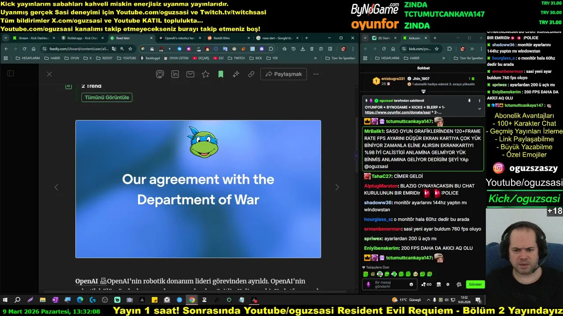This screenshot has height=316, width=563.
Task: Switch to Stream - Kick Dashboard tab
Action: 33,38
